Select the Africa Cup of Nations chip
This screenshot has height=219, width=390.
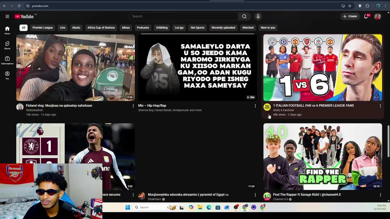pyautogui.click(x=101, y=28)
